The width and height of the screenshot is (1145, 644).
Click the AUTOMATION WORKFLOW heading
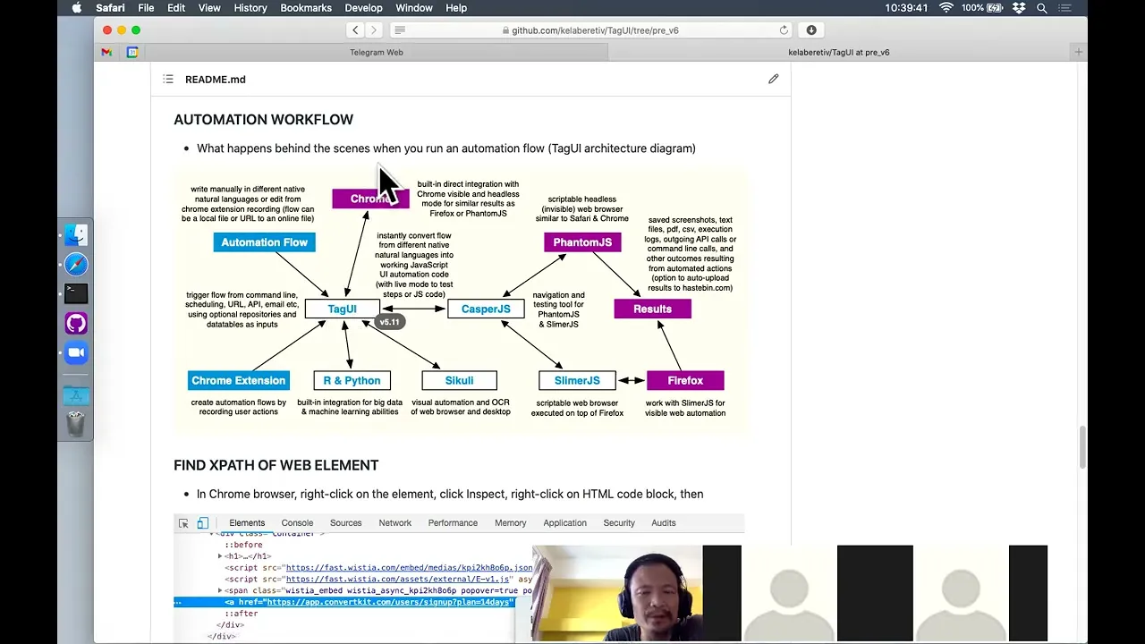pos(263,119)
